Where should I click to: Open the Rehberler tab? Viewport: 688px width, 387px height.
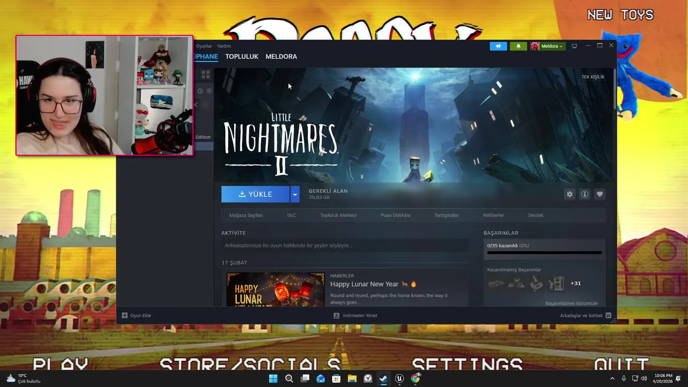coord(493,215)
